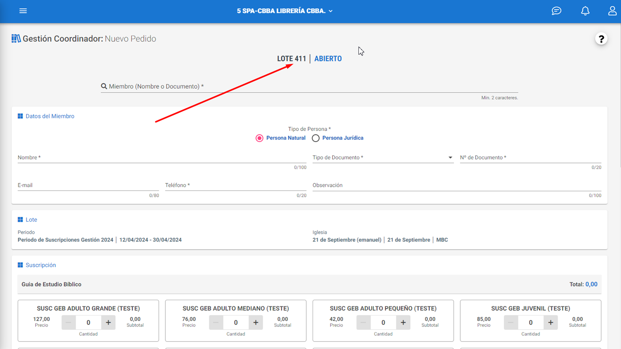
Task: Click the ADULTO PEQUEÑO quantity value box
Action: coord(383,323)
